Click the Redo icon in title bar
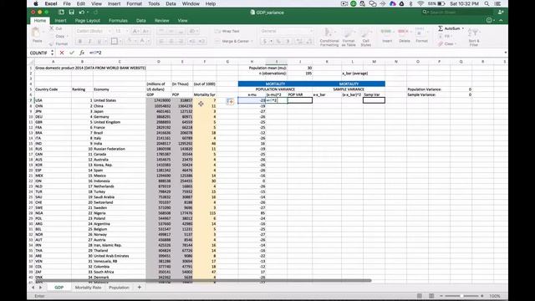Viewport: 535px width, 301px height. pos(95,13)
